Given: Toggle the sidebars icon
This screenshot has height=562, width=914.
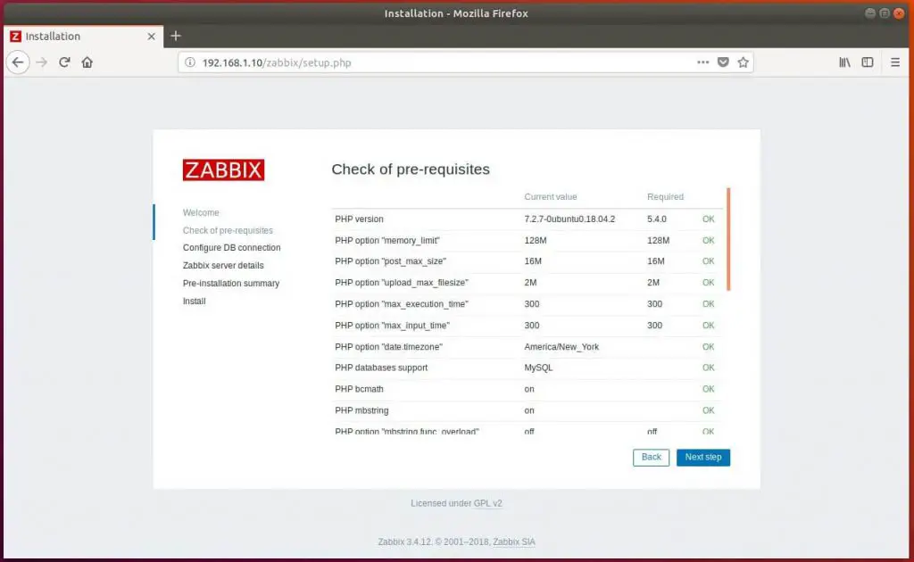Looking at the screenshot, I should (868, 62).
